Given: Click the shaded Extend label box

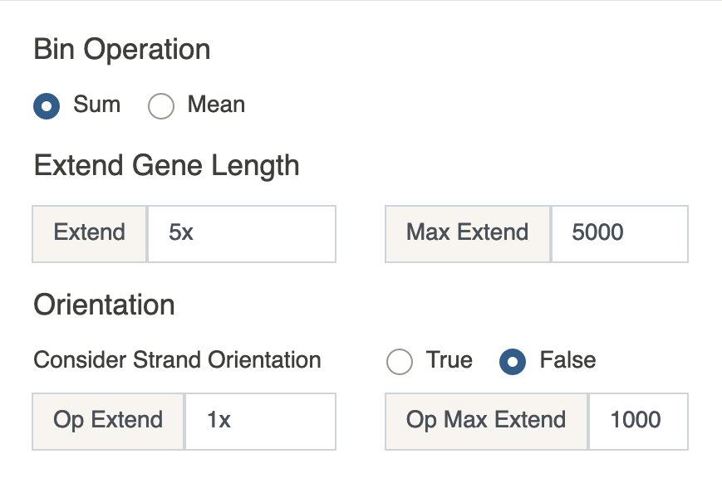Looking at the screenshot, I should pyautogui.click(x=90, y=234).
